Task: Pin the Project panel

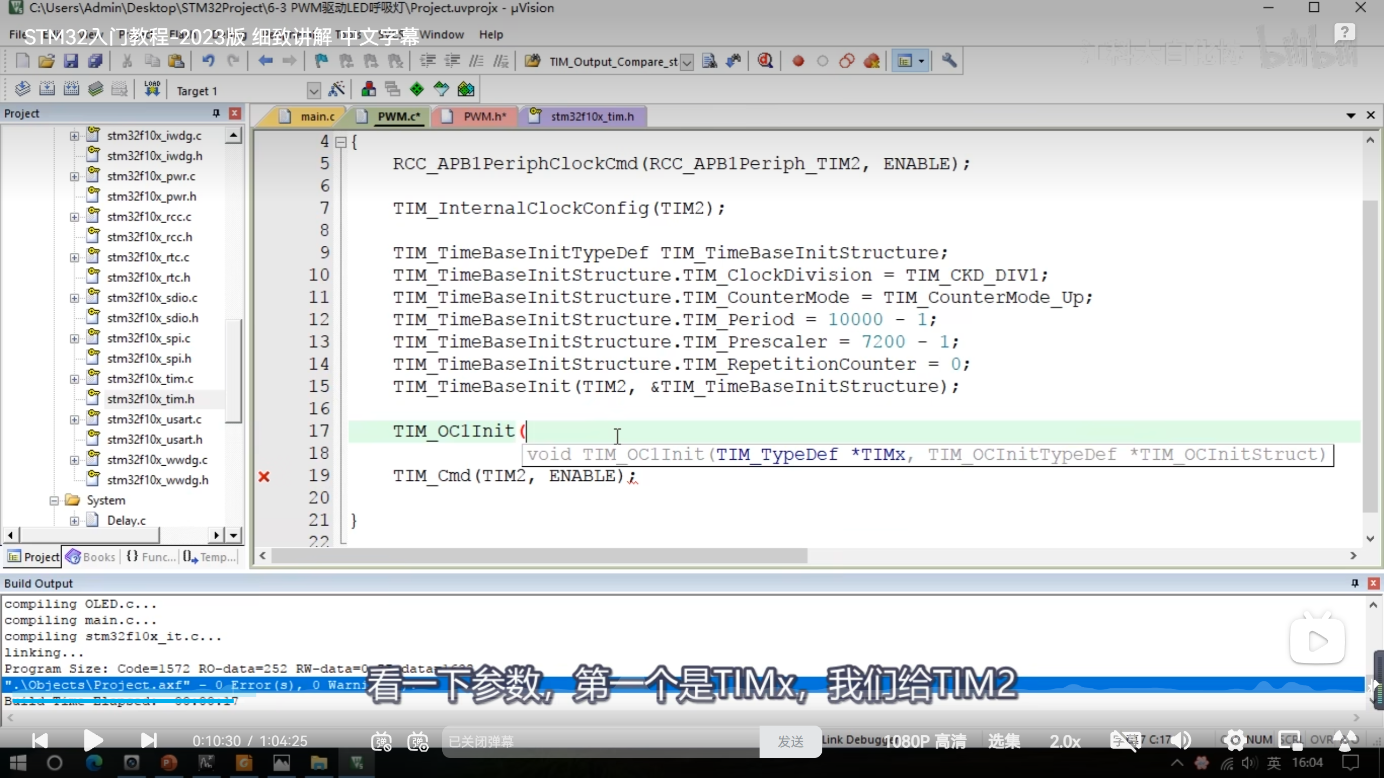Action: tap(216, 113)
